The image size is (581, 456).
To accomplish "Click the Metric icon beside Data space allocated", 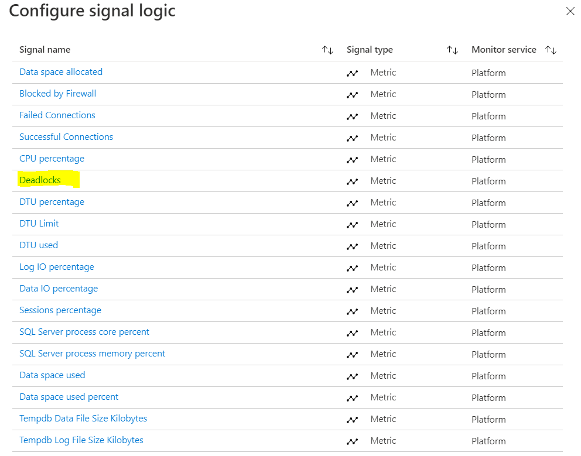I will coord(353,72).
